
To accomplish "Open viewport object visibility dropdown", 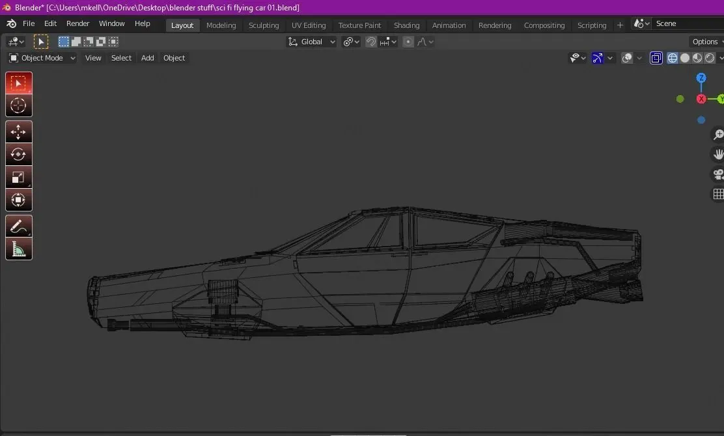I will pyautogui.click(x=578, y=58).
